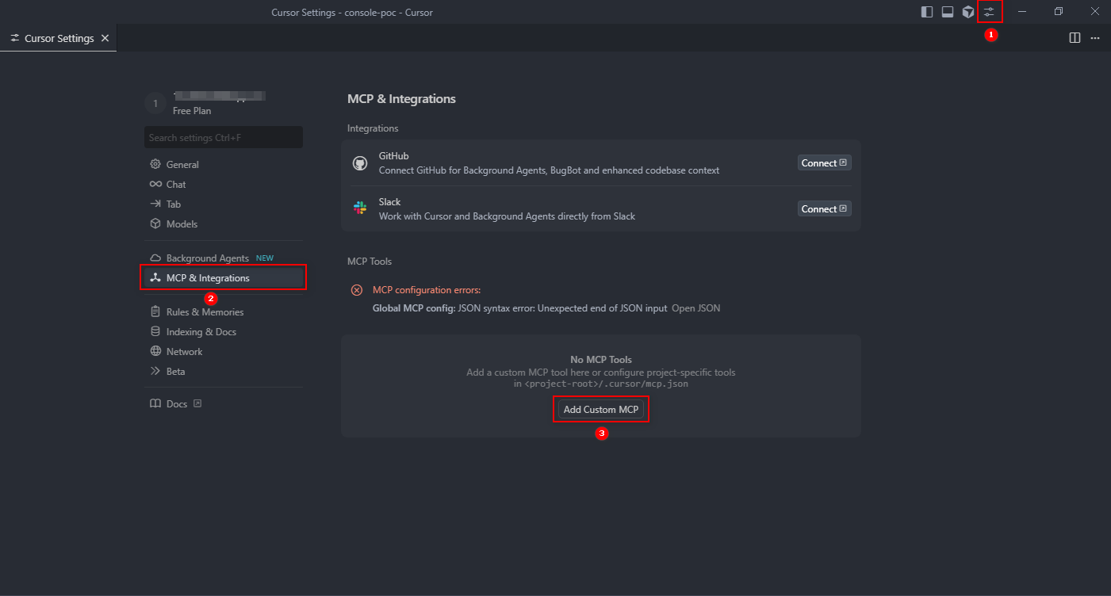Select Models in settings sidebar
This screenshot has width=1111, height=596.
[x=182, y=224]
